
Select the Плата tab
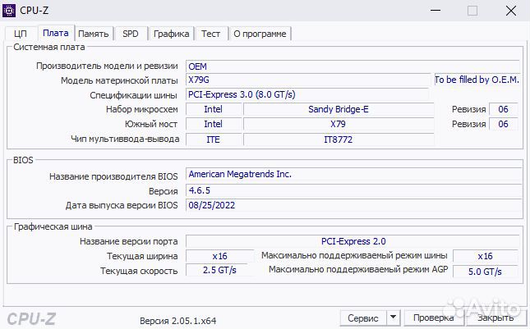coord(56,33)
